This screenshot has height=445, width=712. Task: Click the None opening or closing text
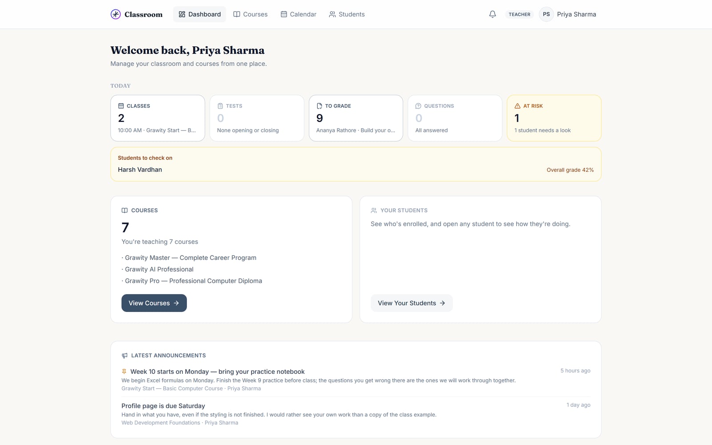pos(248,130)
